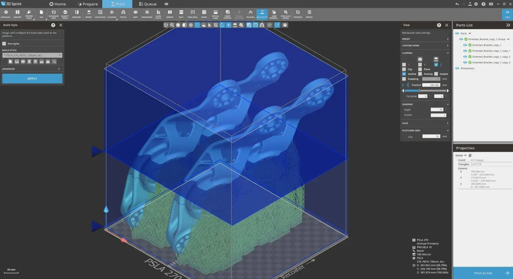Toggle the Plane checkbox
The width and height of the screenshot is (513, 279).
pos(420,69)
